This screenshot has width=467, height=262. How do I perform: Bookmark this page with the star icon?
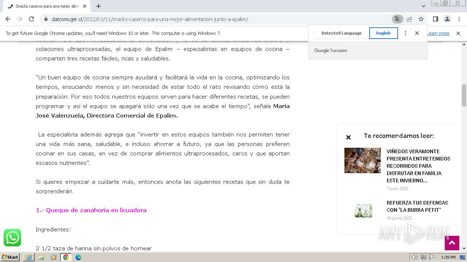pos(421,19)
